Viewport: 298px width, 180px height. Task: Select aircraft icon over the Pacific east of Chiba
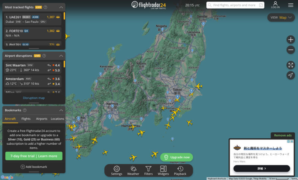click(x=189, y=122)
